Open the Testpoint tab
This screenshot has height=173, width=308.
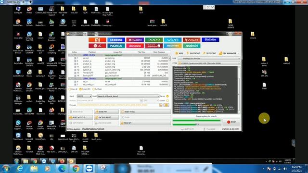(x=210, y=53)
